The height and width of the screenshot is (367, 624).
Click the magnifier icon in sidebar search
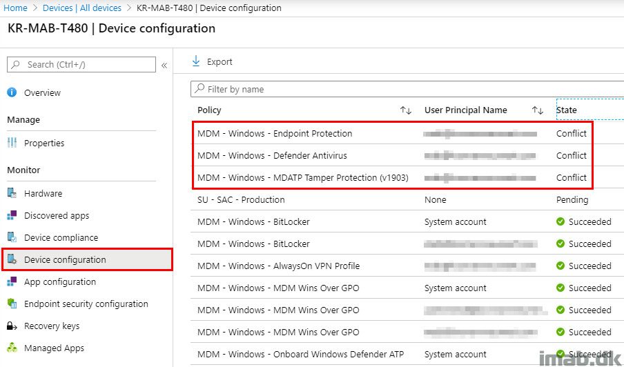pyautogui.click(x=16, y=64)
